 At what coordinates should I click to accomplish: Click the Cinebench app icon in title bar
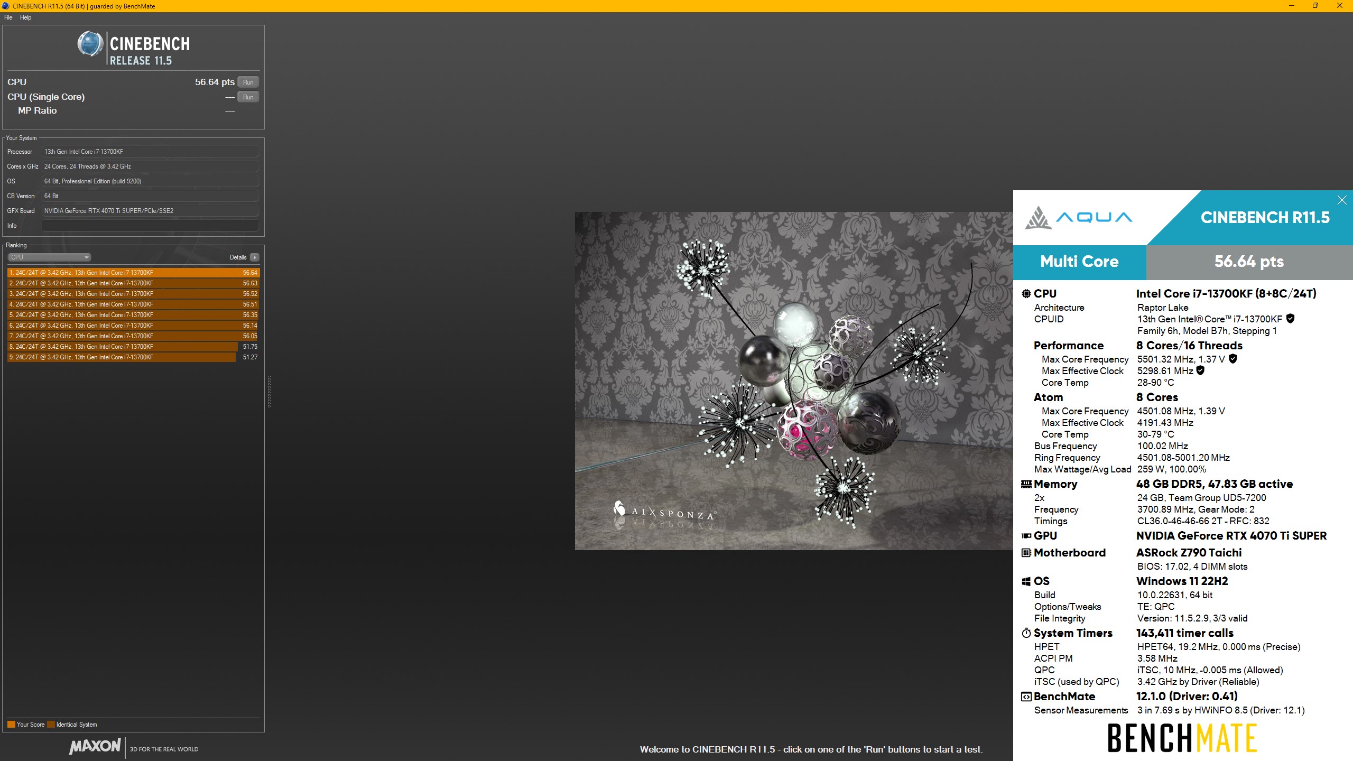pyautogui.click(x=6, y=6)
